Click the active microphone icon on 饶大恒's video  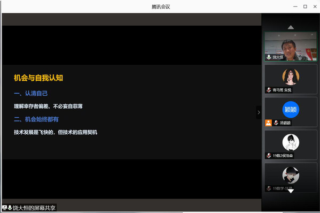269,57
